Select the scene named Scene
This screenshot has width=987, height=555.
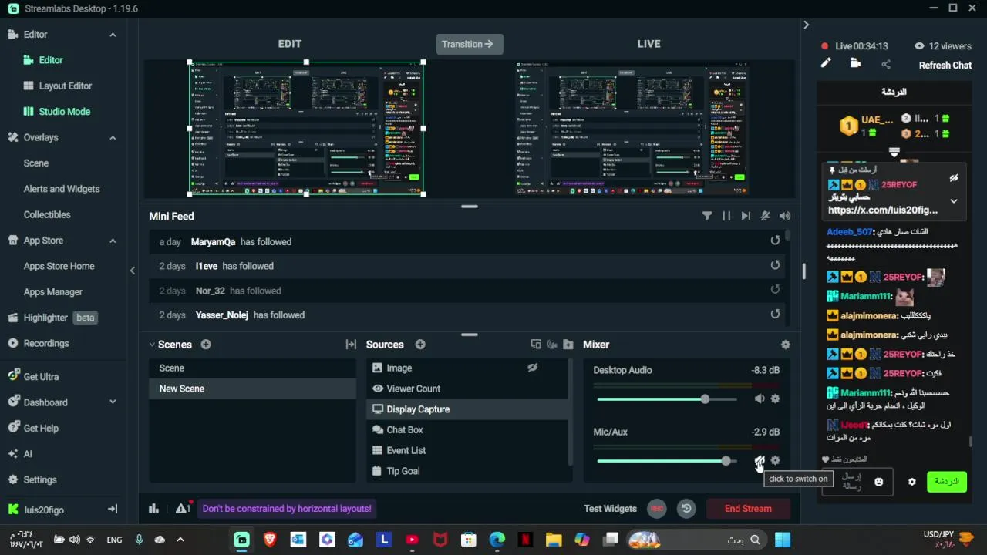coord(252,368)
